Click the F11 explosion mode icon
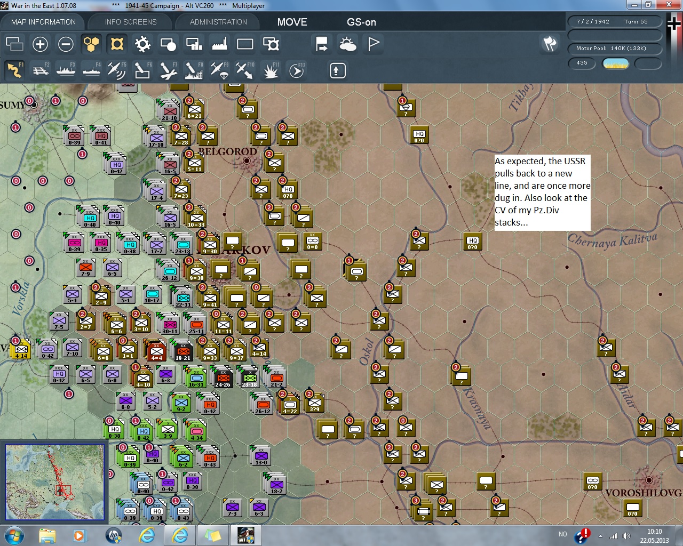The image size is (683, 546). (271, 70)
